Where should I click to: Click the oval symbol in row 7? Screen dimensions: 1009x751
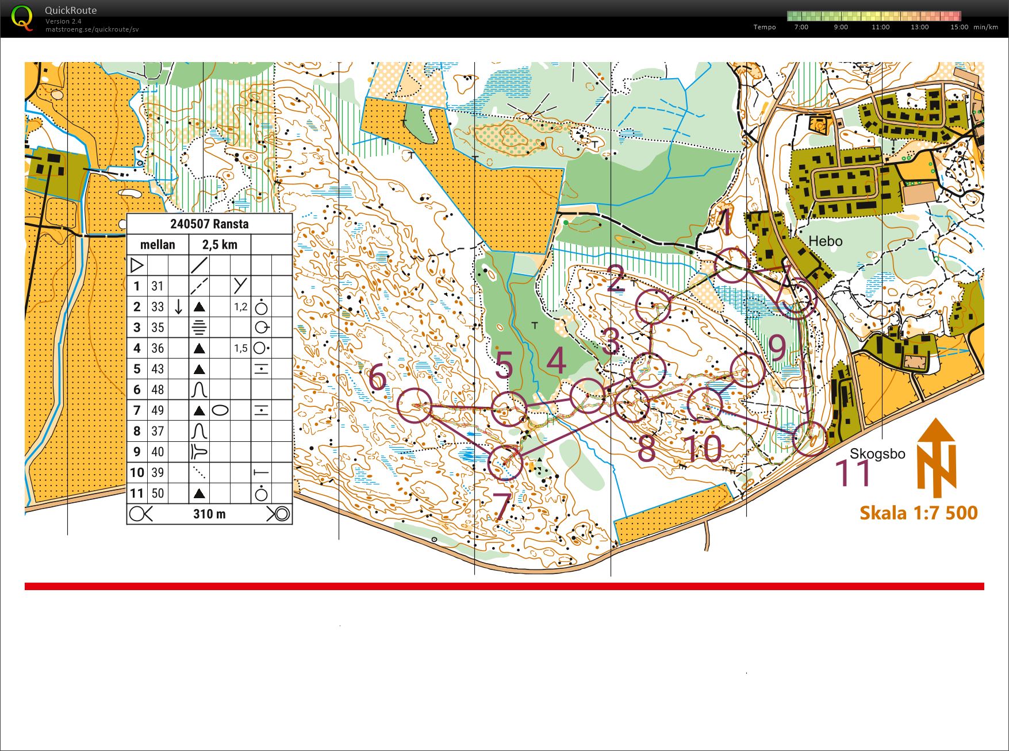pos(220,410)
